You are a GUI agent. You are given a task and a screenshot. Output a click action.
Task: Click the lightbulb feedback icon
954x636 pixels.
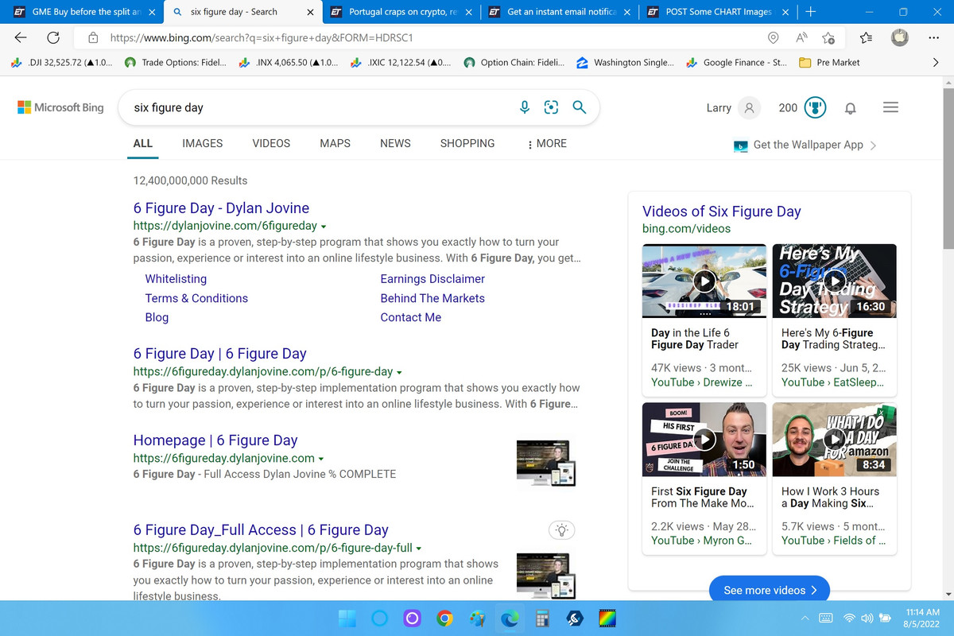click(x=562, y=529)
